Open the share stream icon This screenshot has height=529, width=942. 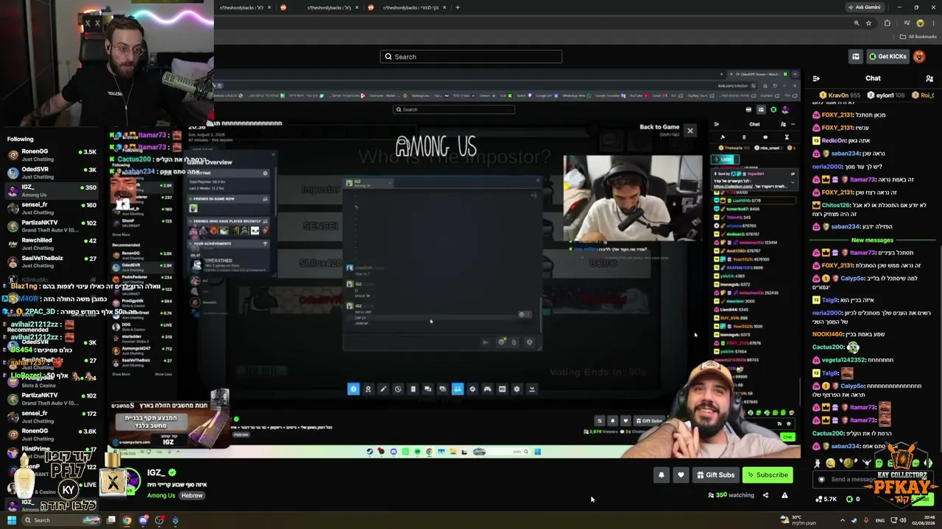click(765, 495)
